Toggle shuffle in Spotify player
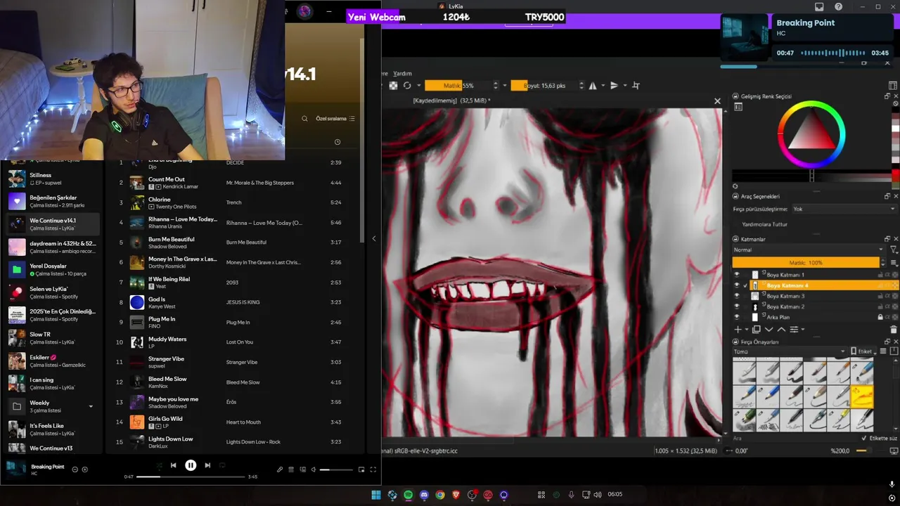 point(159,465)
